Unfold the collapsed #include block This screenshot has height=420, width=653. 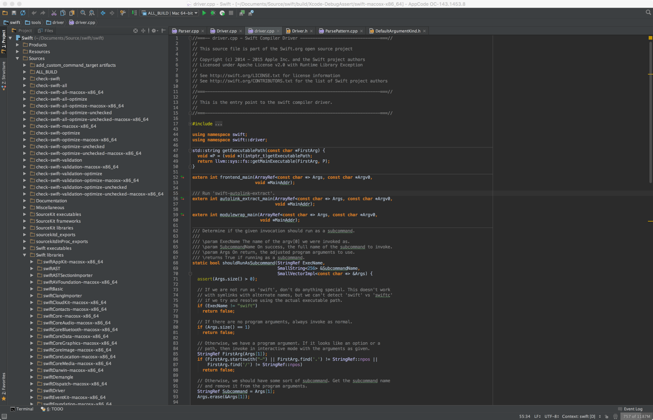pos(190,124)
